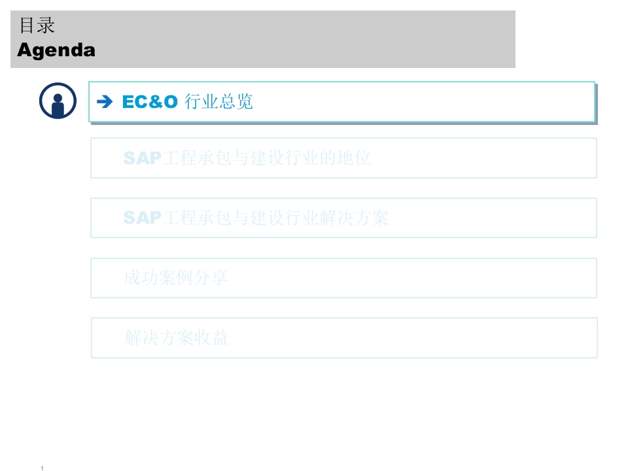Click bold SAP in the 行业的地位 item

(x=142, y=158)
